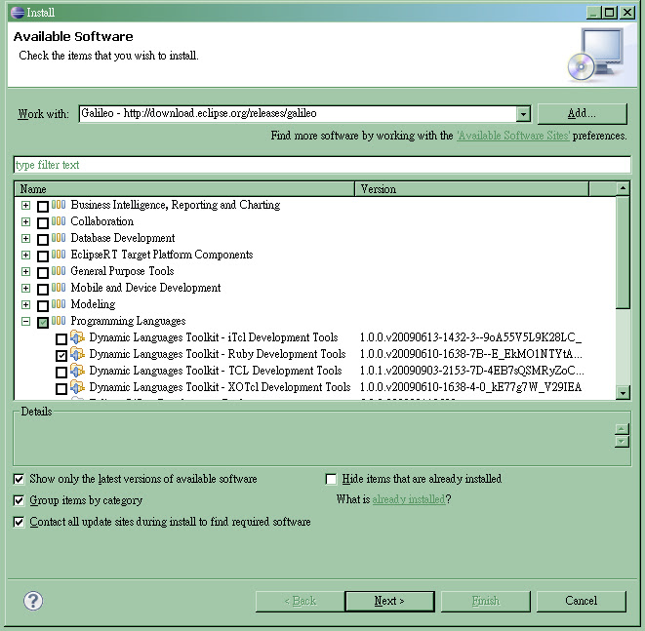
Task: Click the type filter text field
Action: click(322, 165)
